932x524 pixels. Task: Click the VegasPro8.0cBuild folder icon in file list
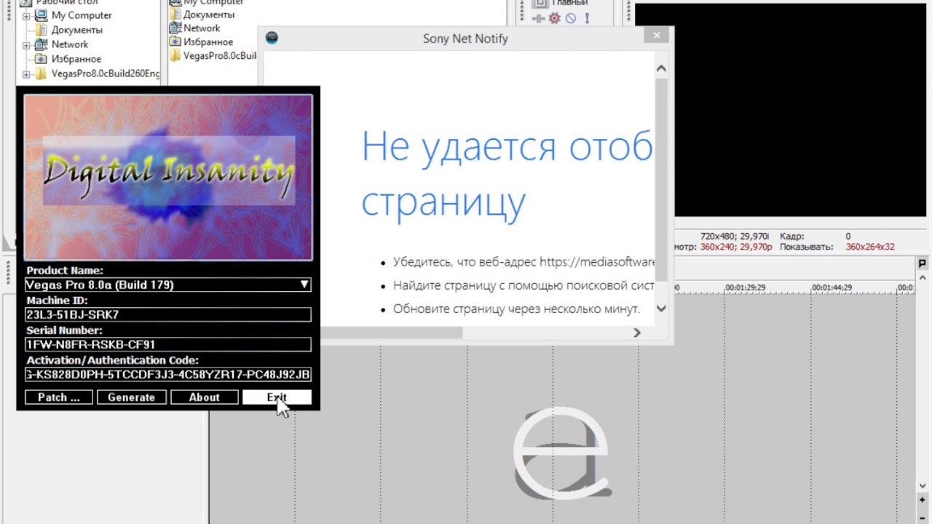coord(175,55)
